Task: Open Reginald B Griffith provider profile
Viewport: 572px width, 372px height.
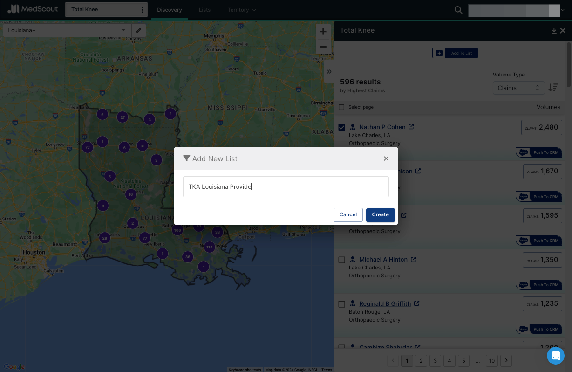Action: [385, 303]
